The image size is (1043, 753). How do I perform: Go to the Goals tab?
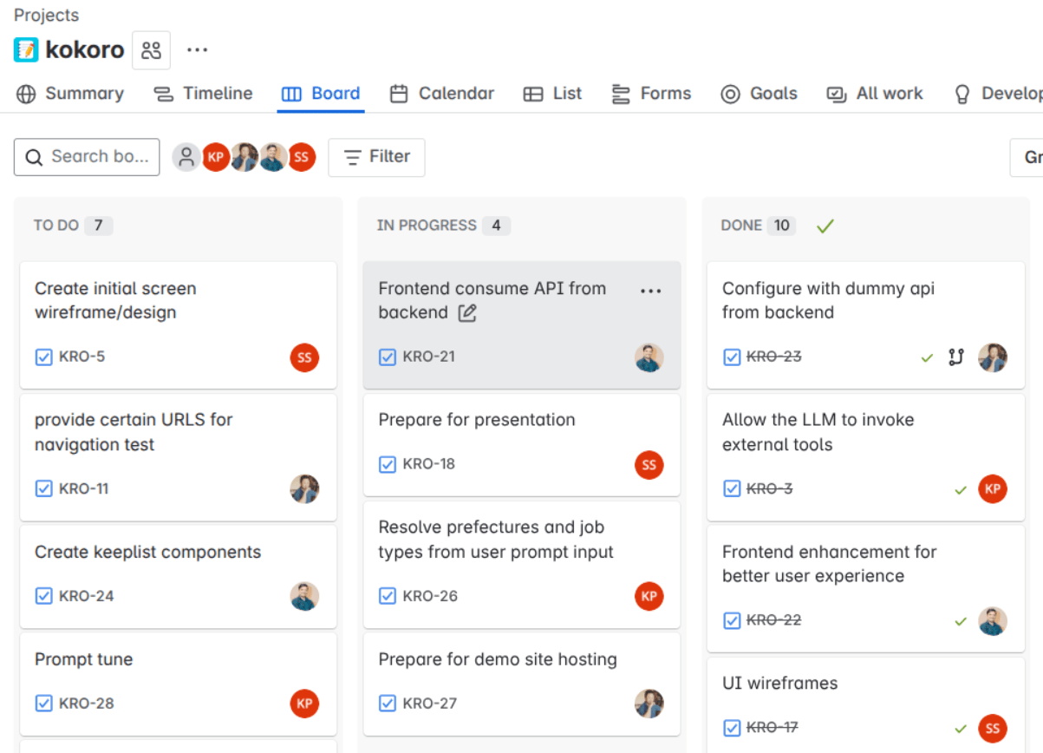pyautogui.click(x=759, y=94)
